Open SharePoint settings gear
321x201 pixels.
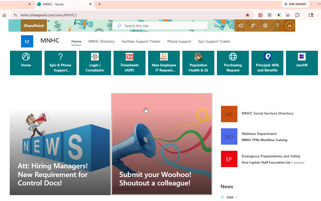(x=265, y=26)
